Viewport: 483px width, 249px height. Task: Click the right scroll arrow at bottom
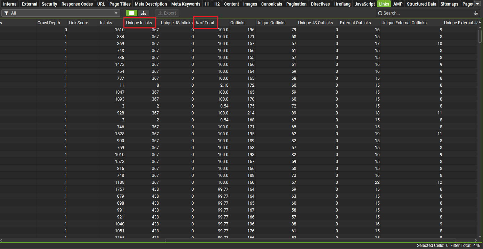coord(476,240)
